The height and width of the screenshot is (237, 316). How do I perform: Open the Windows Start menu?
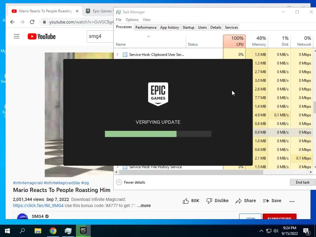[x=7, y=231]
